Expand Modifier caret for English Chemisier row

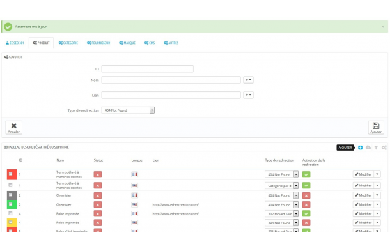[377, 204]
